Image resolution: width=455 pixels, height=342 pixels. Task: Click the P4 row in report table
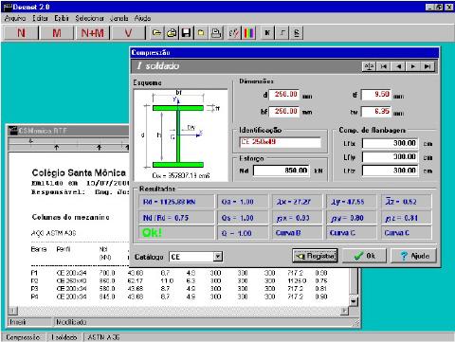pos(179,297)
